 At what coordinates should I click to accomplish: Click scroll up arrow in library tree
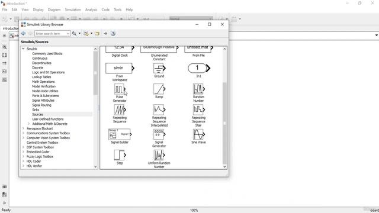[95, 49]
